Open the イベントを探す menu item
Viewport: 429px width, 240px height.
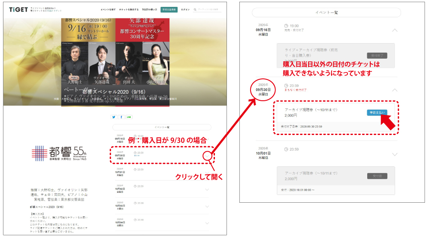pyautogui.click(x=108, y=9)
